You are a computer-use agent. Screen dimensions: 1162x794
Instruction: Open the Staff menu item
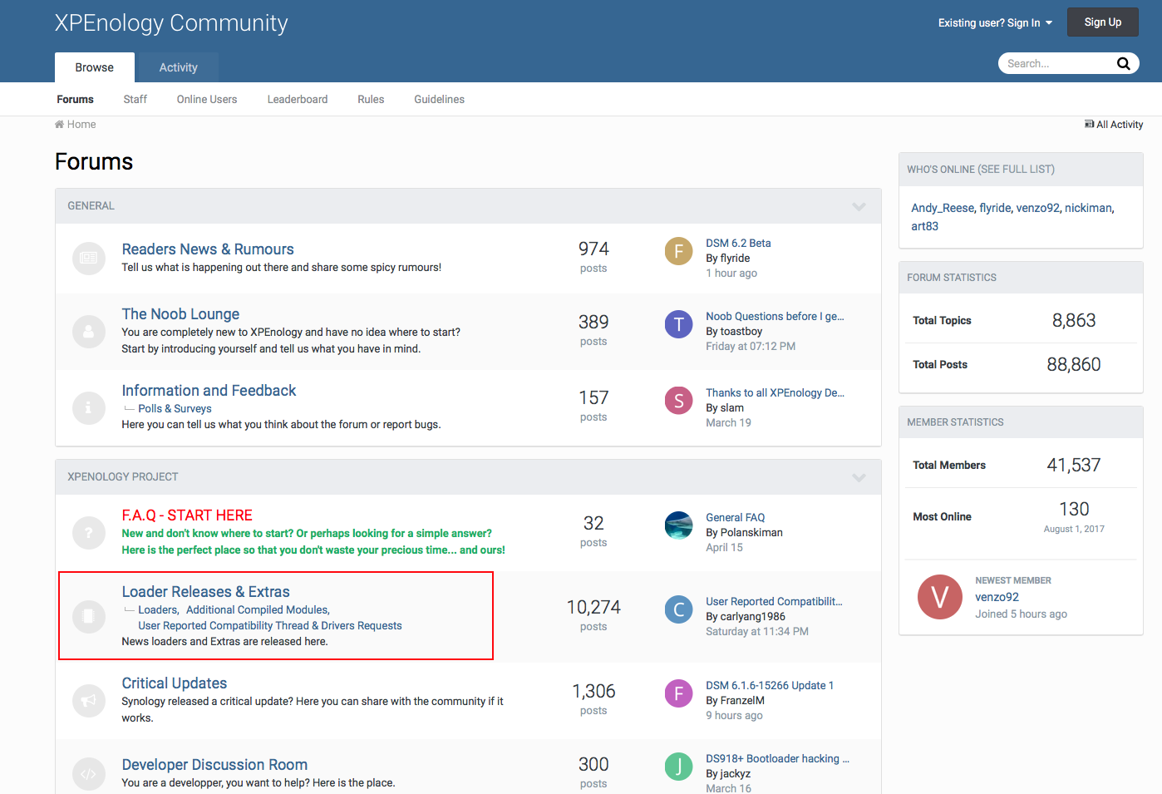135,99
